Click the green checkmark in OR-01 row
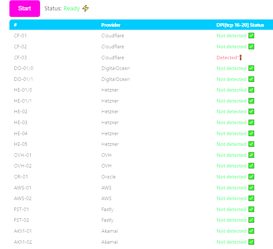Viewport: 273px width, 249px height. tap(251, 177)
